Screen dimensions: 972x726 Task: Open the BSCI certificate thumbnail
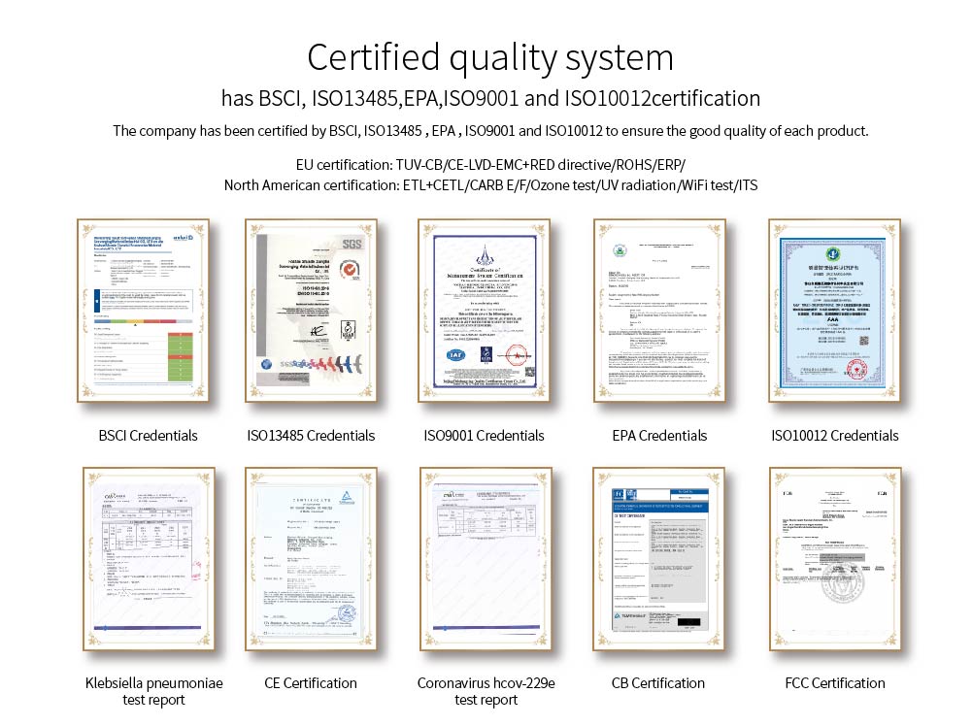coord(143,311)
